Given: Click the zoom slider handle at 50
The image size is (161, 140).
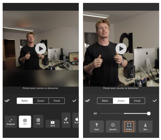Looking at the screenshot, I should pyautogui.click(x=149, y=114).
